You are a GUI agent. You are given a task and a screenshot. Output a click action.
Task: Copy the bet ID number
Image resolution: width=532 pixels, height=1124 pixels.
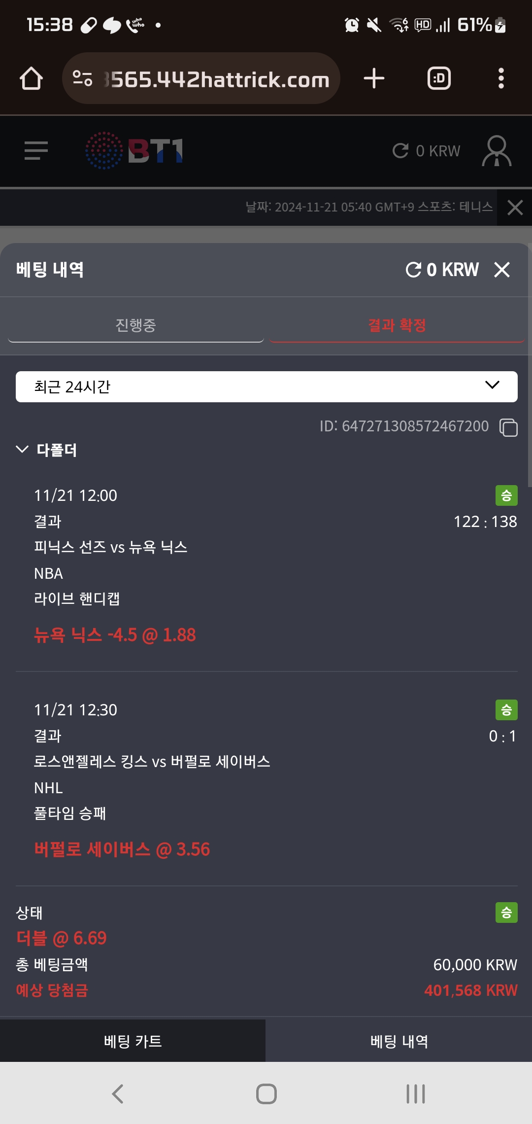click(x=508, y=427)
